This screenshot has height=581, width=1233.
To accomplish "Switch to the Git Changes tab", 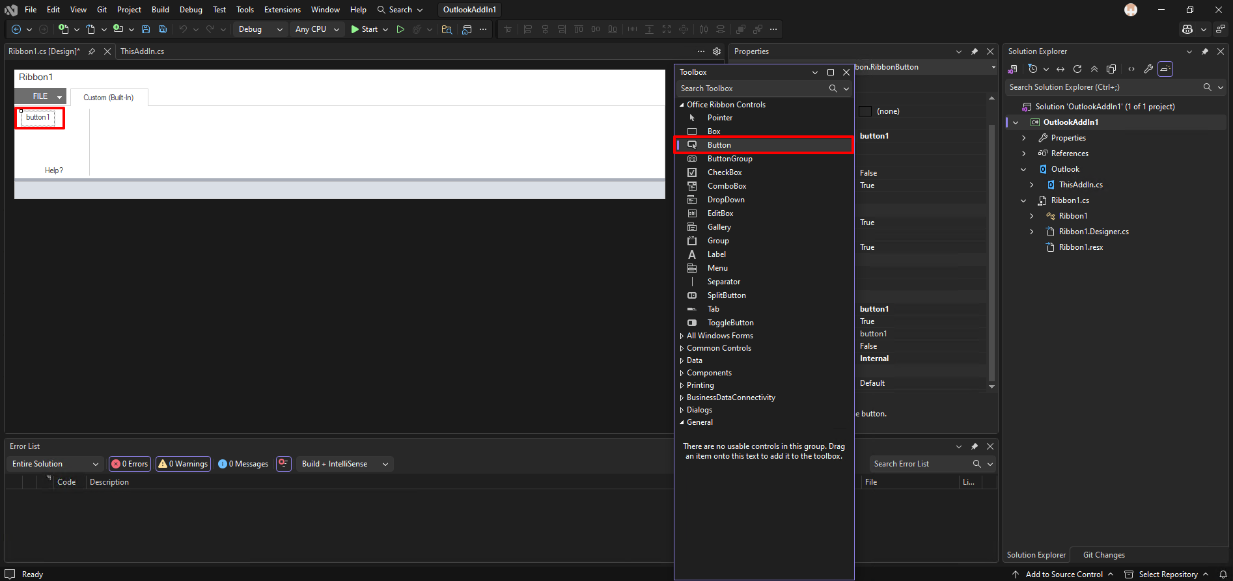I will click(x=1103, y=555).
